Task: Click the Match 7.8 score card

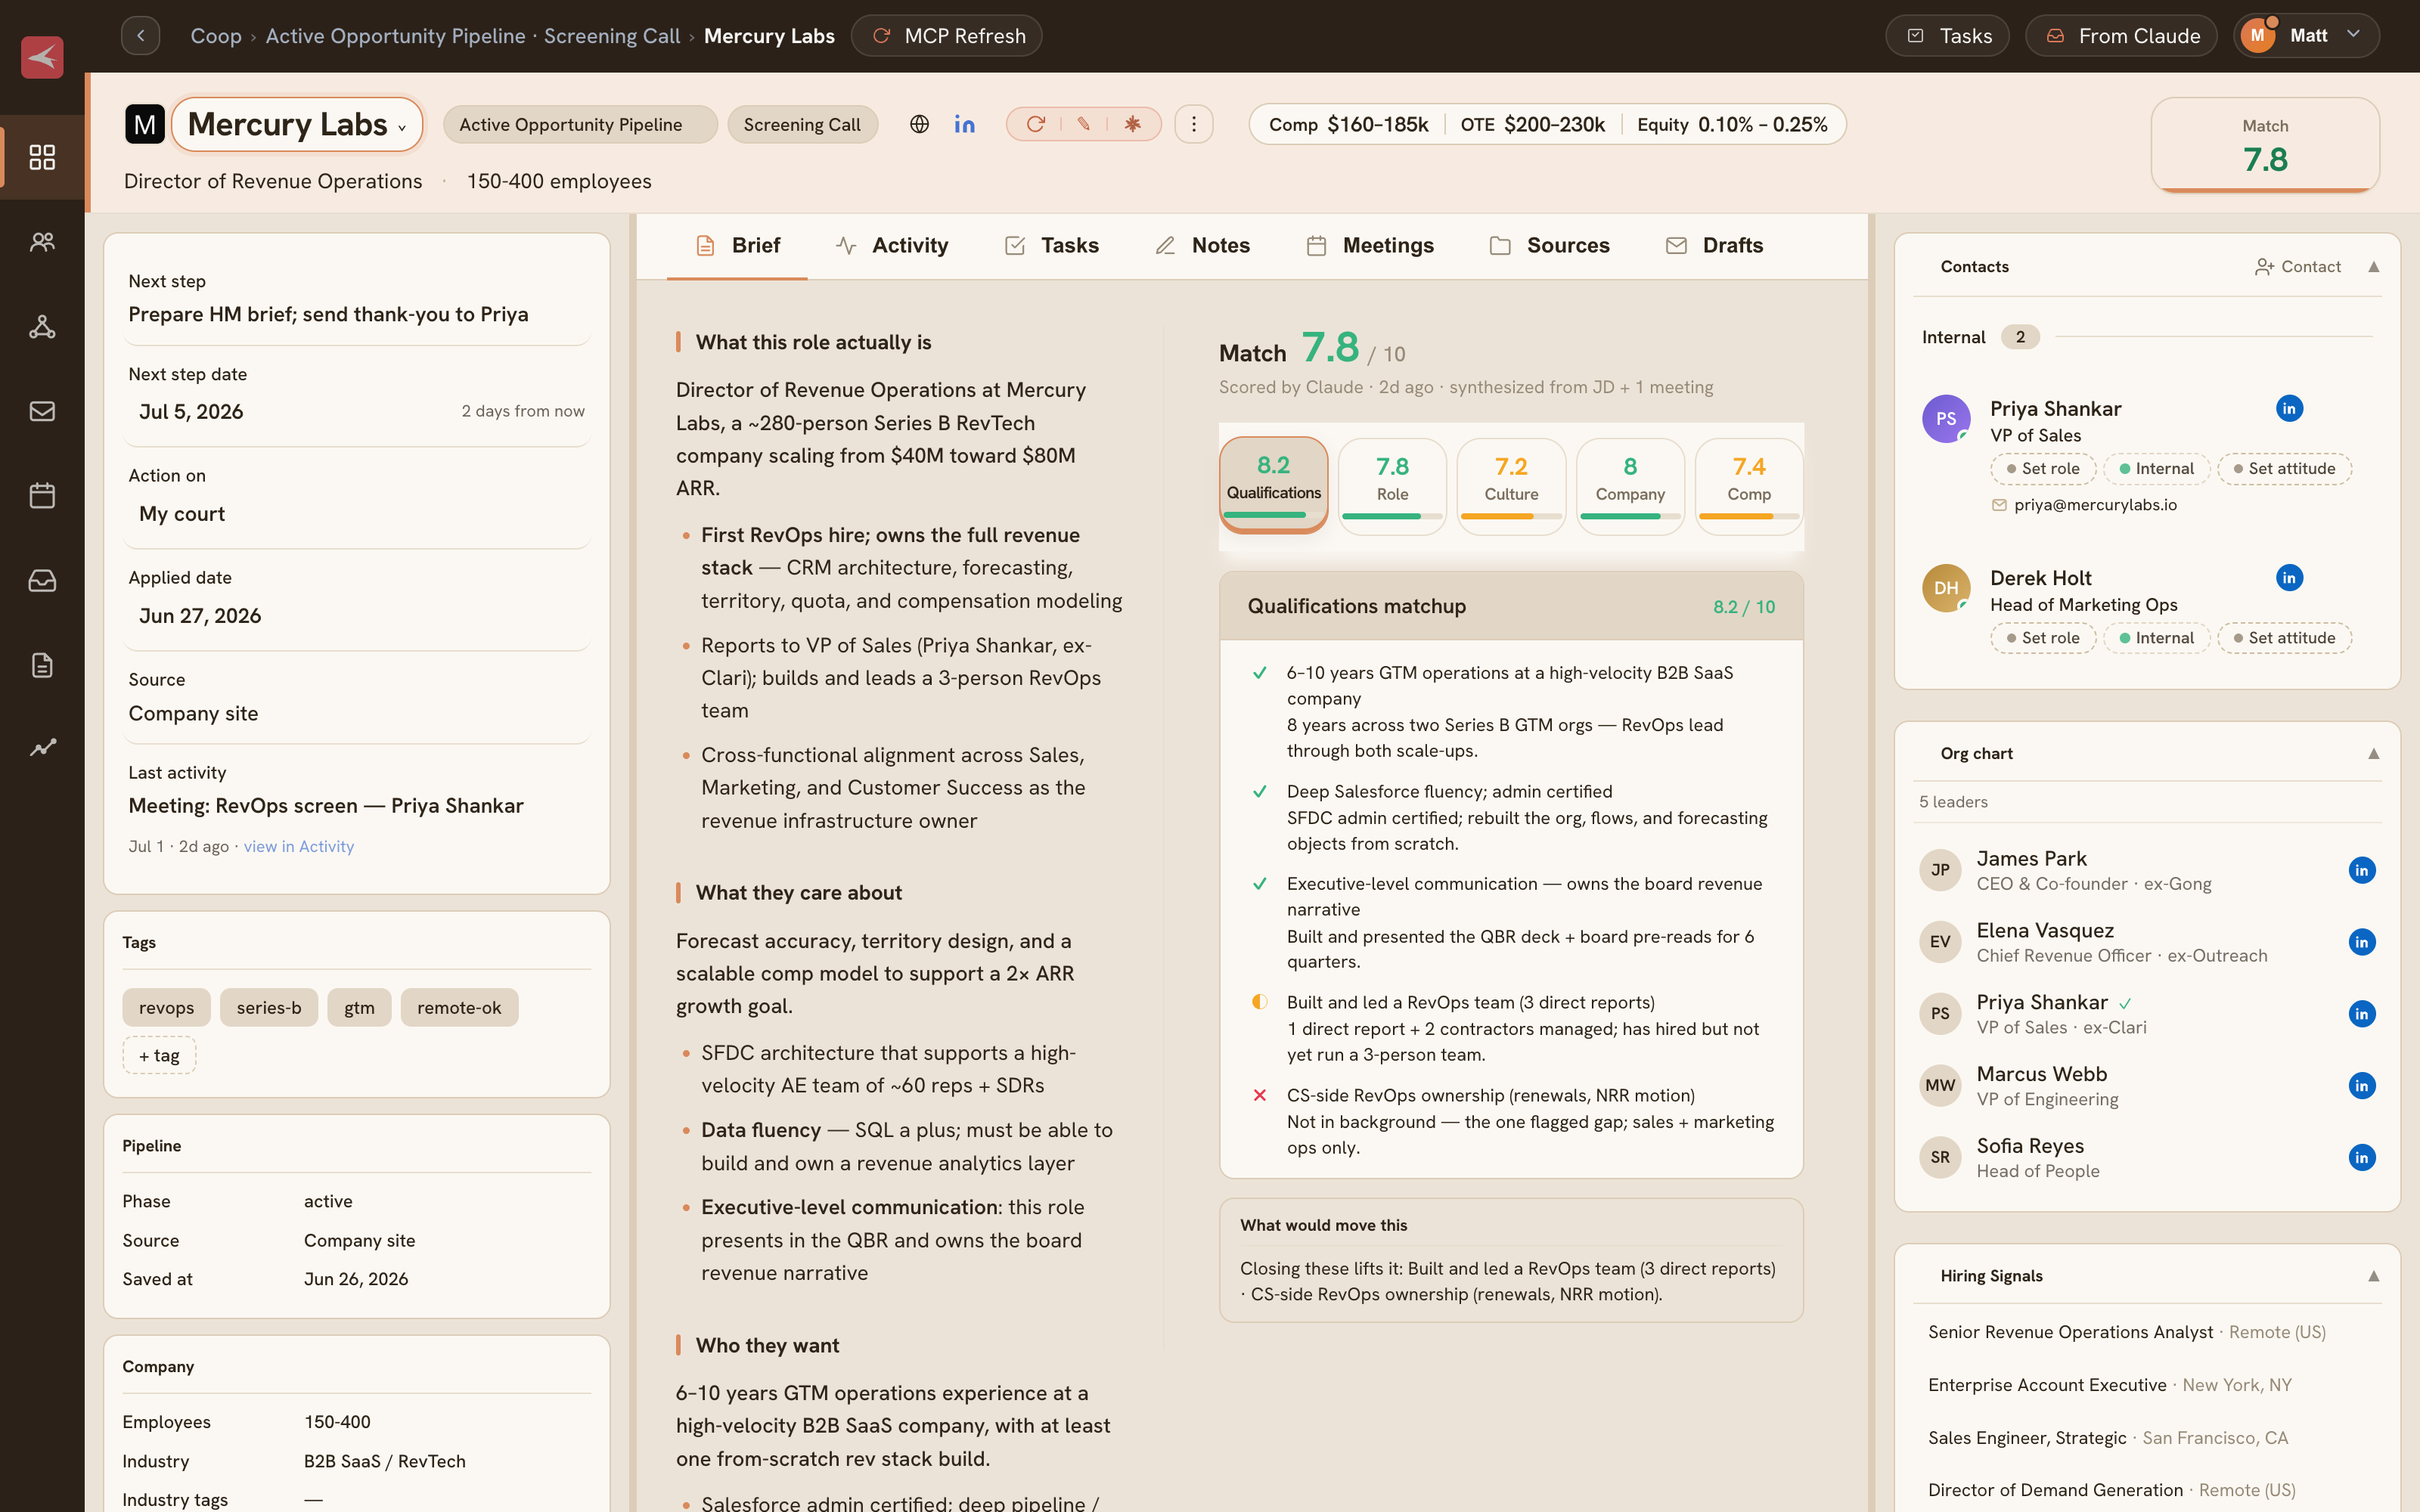Action: click(2265, 145)
